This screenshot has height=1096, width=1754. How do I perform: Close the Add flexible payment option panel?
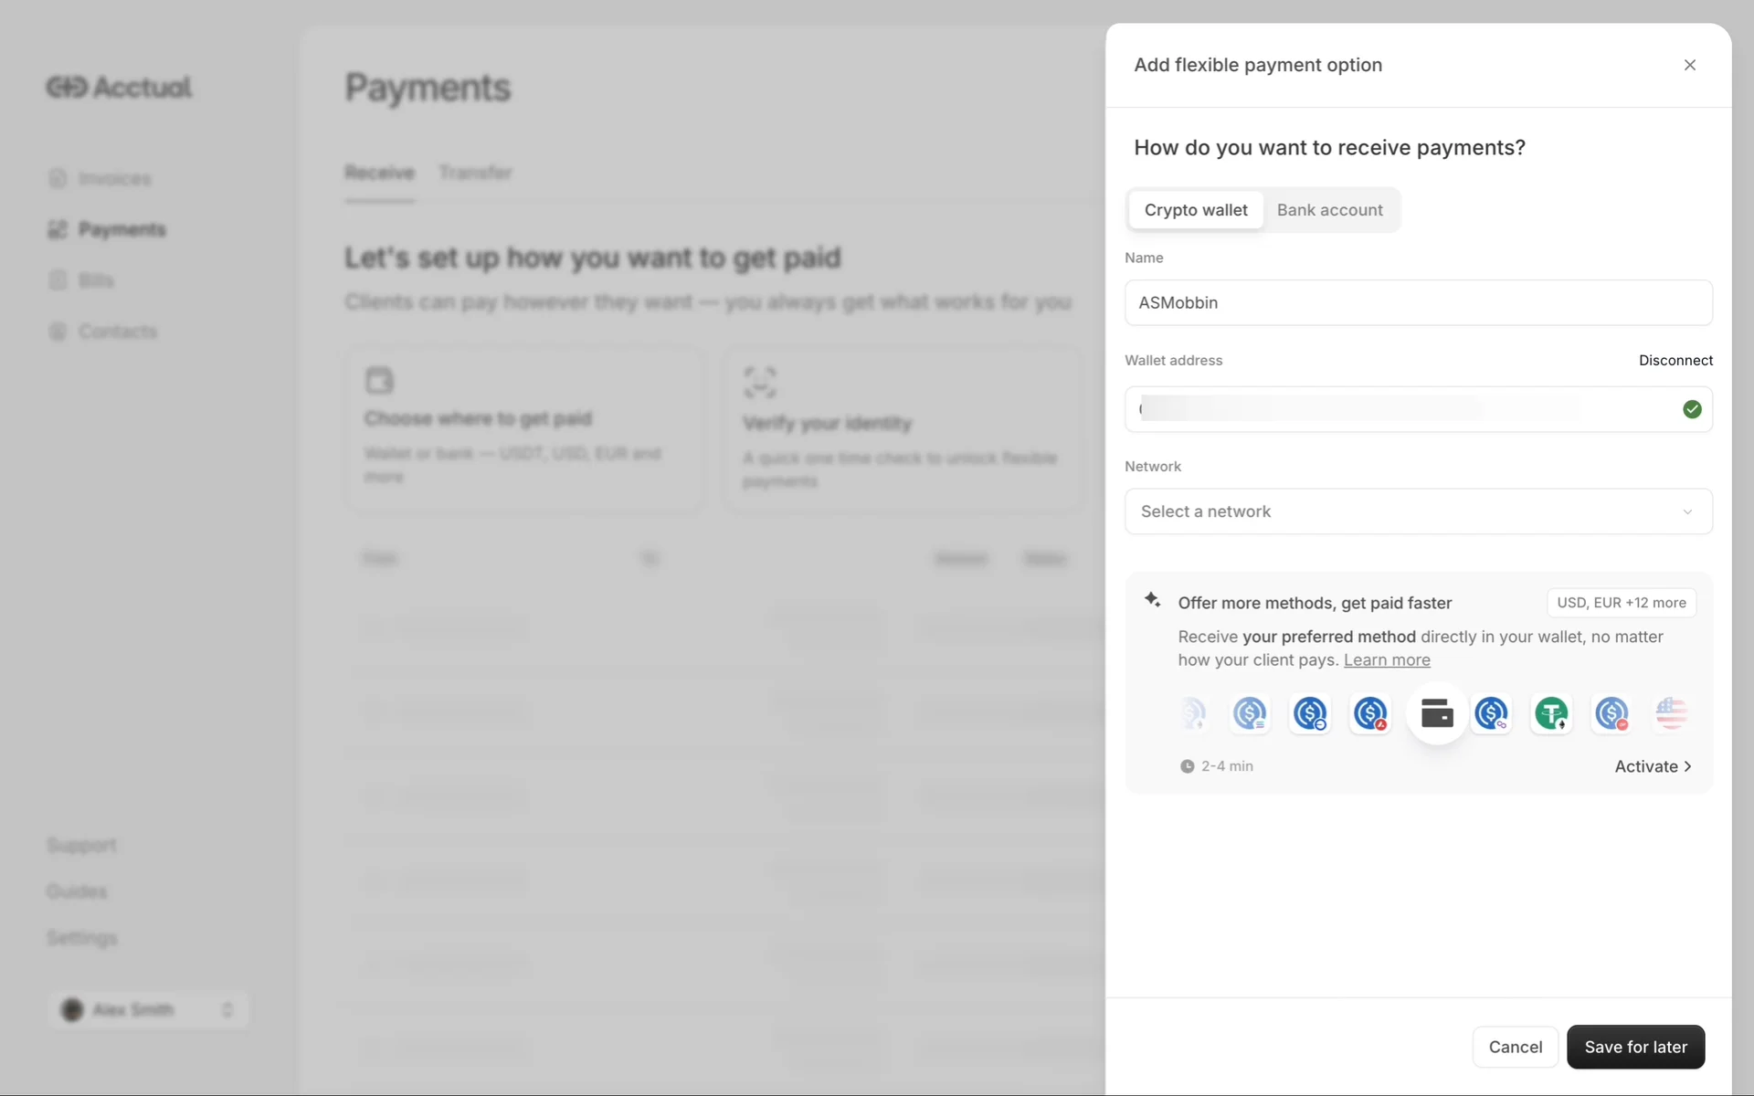point(1689,65)
